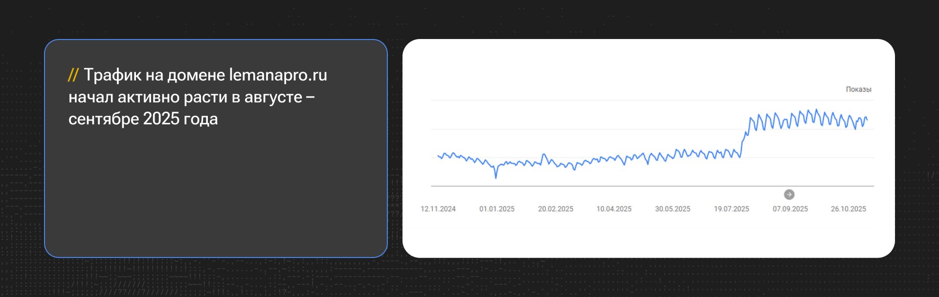Pick the 19.07.2025 date label

[x=731, y=209]
